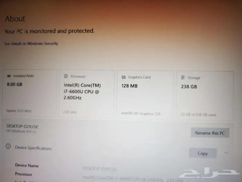Viewport: 242px width, 182px height.
Task: Click the Intel(R) HD Graphics 520 text
Action: (141, 114)
